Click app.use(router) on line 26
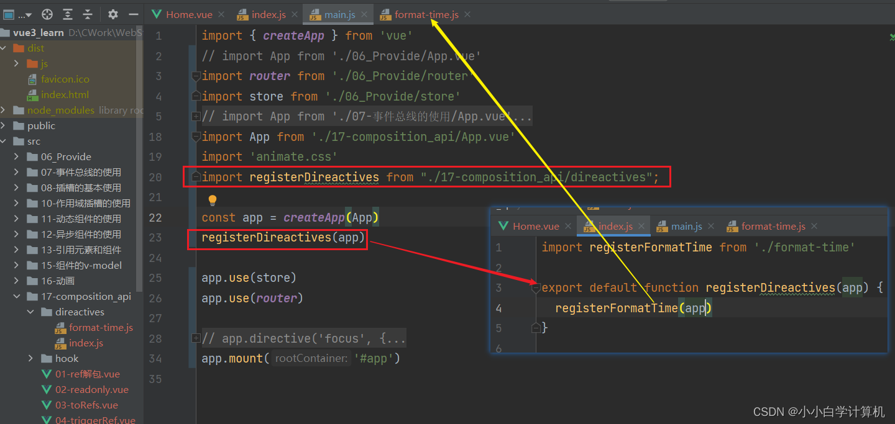The height and width of the screenshot is (424, 895). [x=252, y=298]
